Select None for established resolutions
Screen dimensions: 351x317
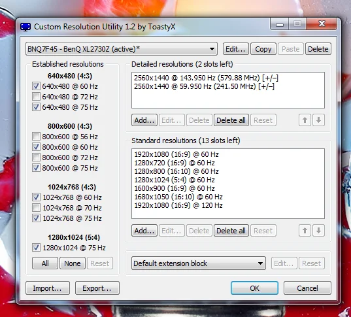click(73, 263)
